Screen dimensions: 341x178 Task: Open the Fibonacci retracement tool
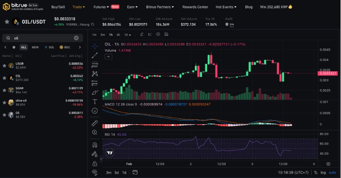click(95, 65)
